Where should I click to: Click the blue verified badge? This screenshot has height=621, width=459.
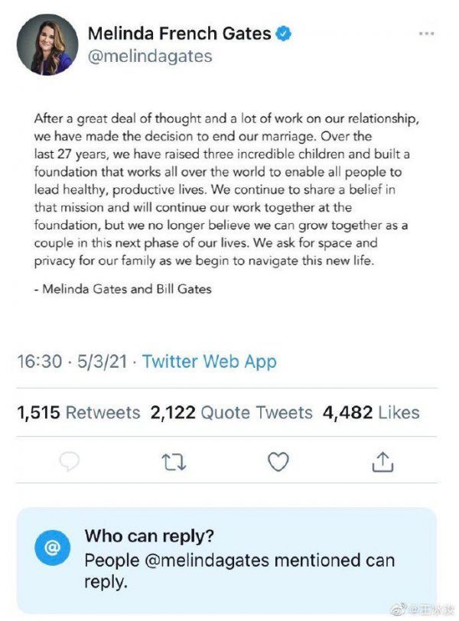(285, 34)
